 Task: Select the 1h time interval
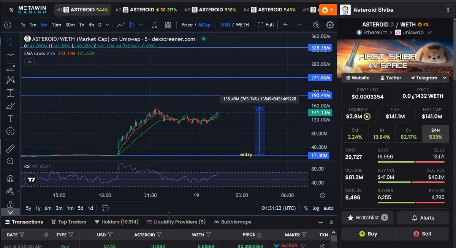click(x=82, y=25)
